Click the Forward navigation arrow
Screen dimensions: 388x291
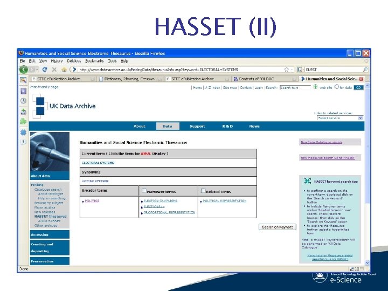(x=32, y=70)
